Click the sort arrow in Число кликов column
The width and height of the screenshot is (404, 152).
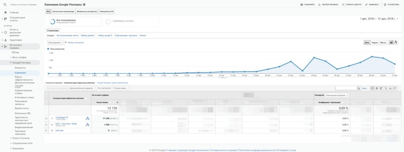(118, 102)
